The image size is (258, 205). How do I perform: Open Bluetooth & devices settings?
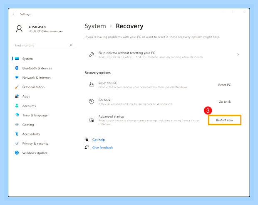point(37,68)
